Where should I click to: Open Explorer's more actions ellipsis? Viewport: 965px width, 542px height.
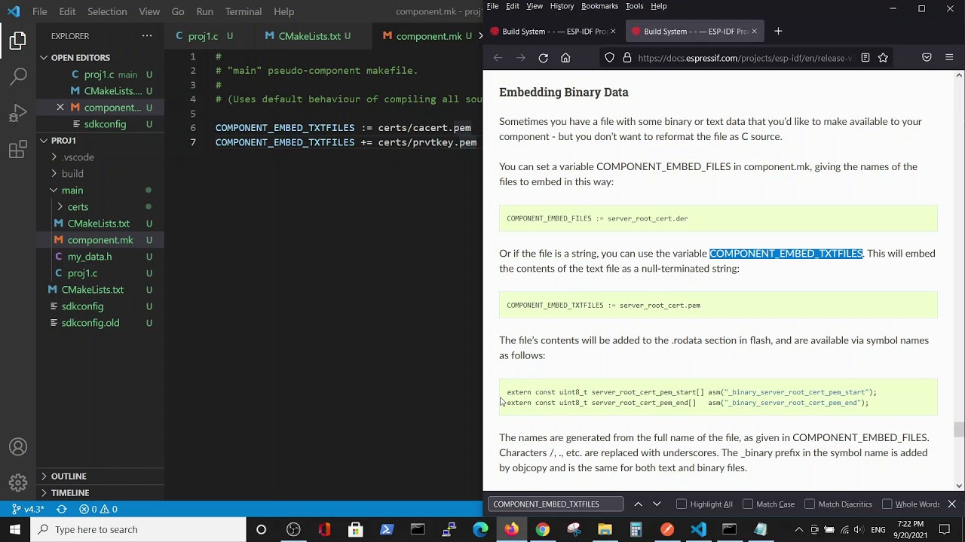tap(146, 36)
